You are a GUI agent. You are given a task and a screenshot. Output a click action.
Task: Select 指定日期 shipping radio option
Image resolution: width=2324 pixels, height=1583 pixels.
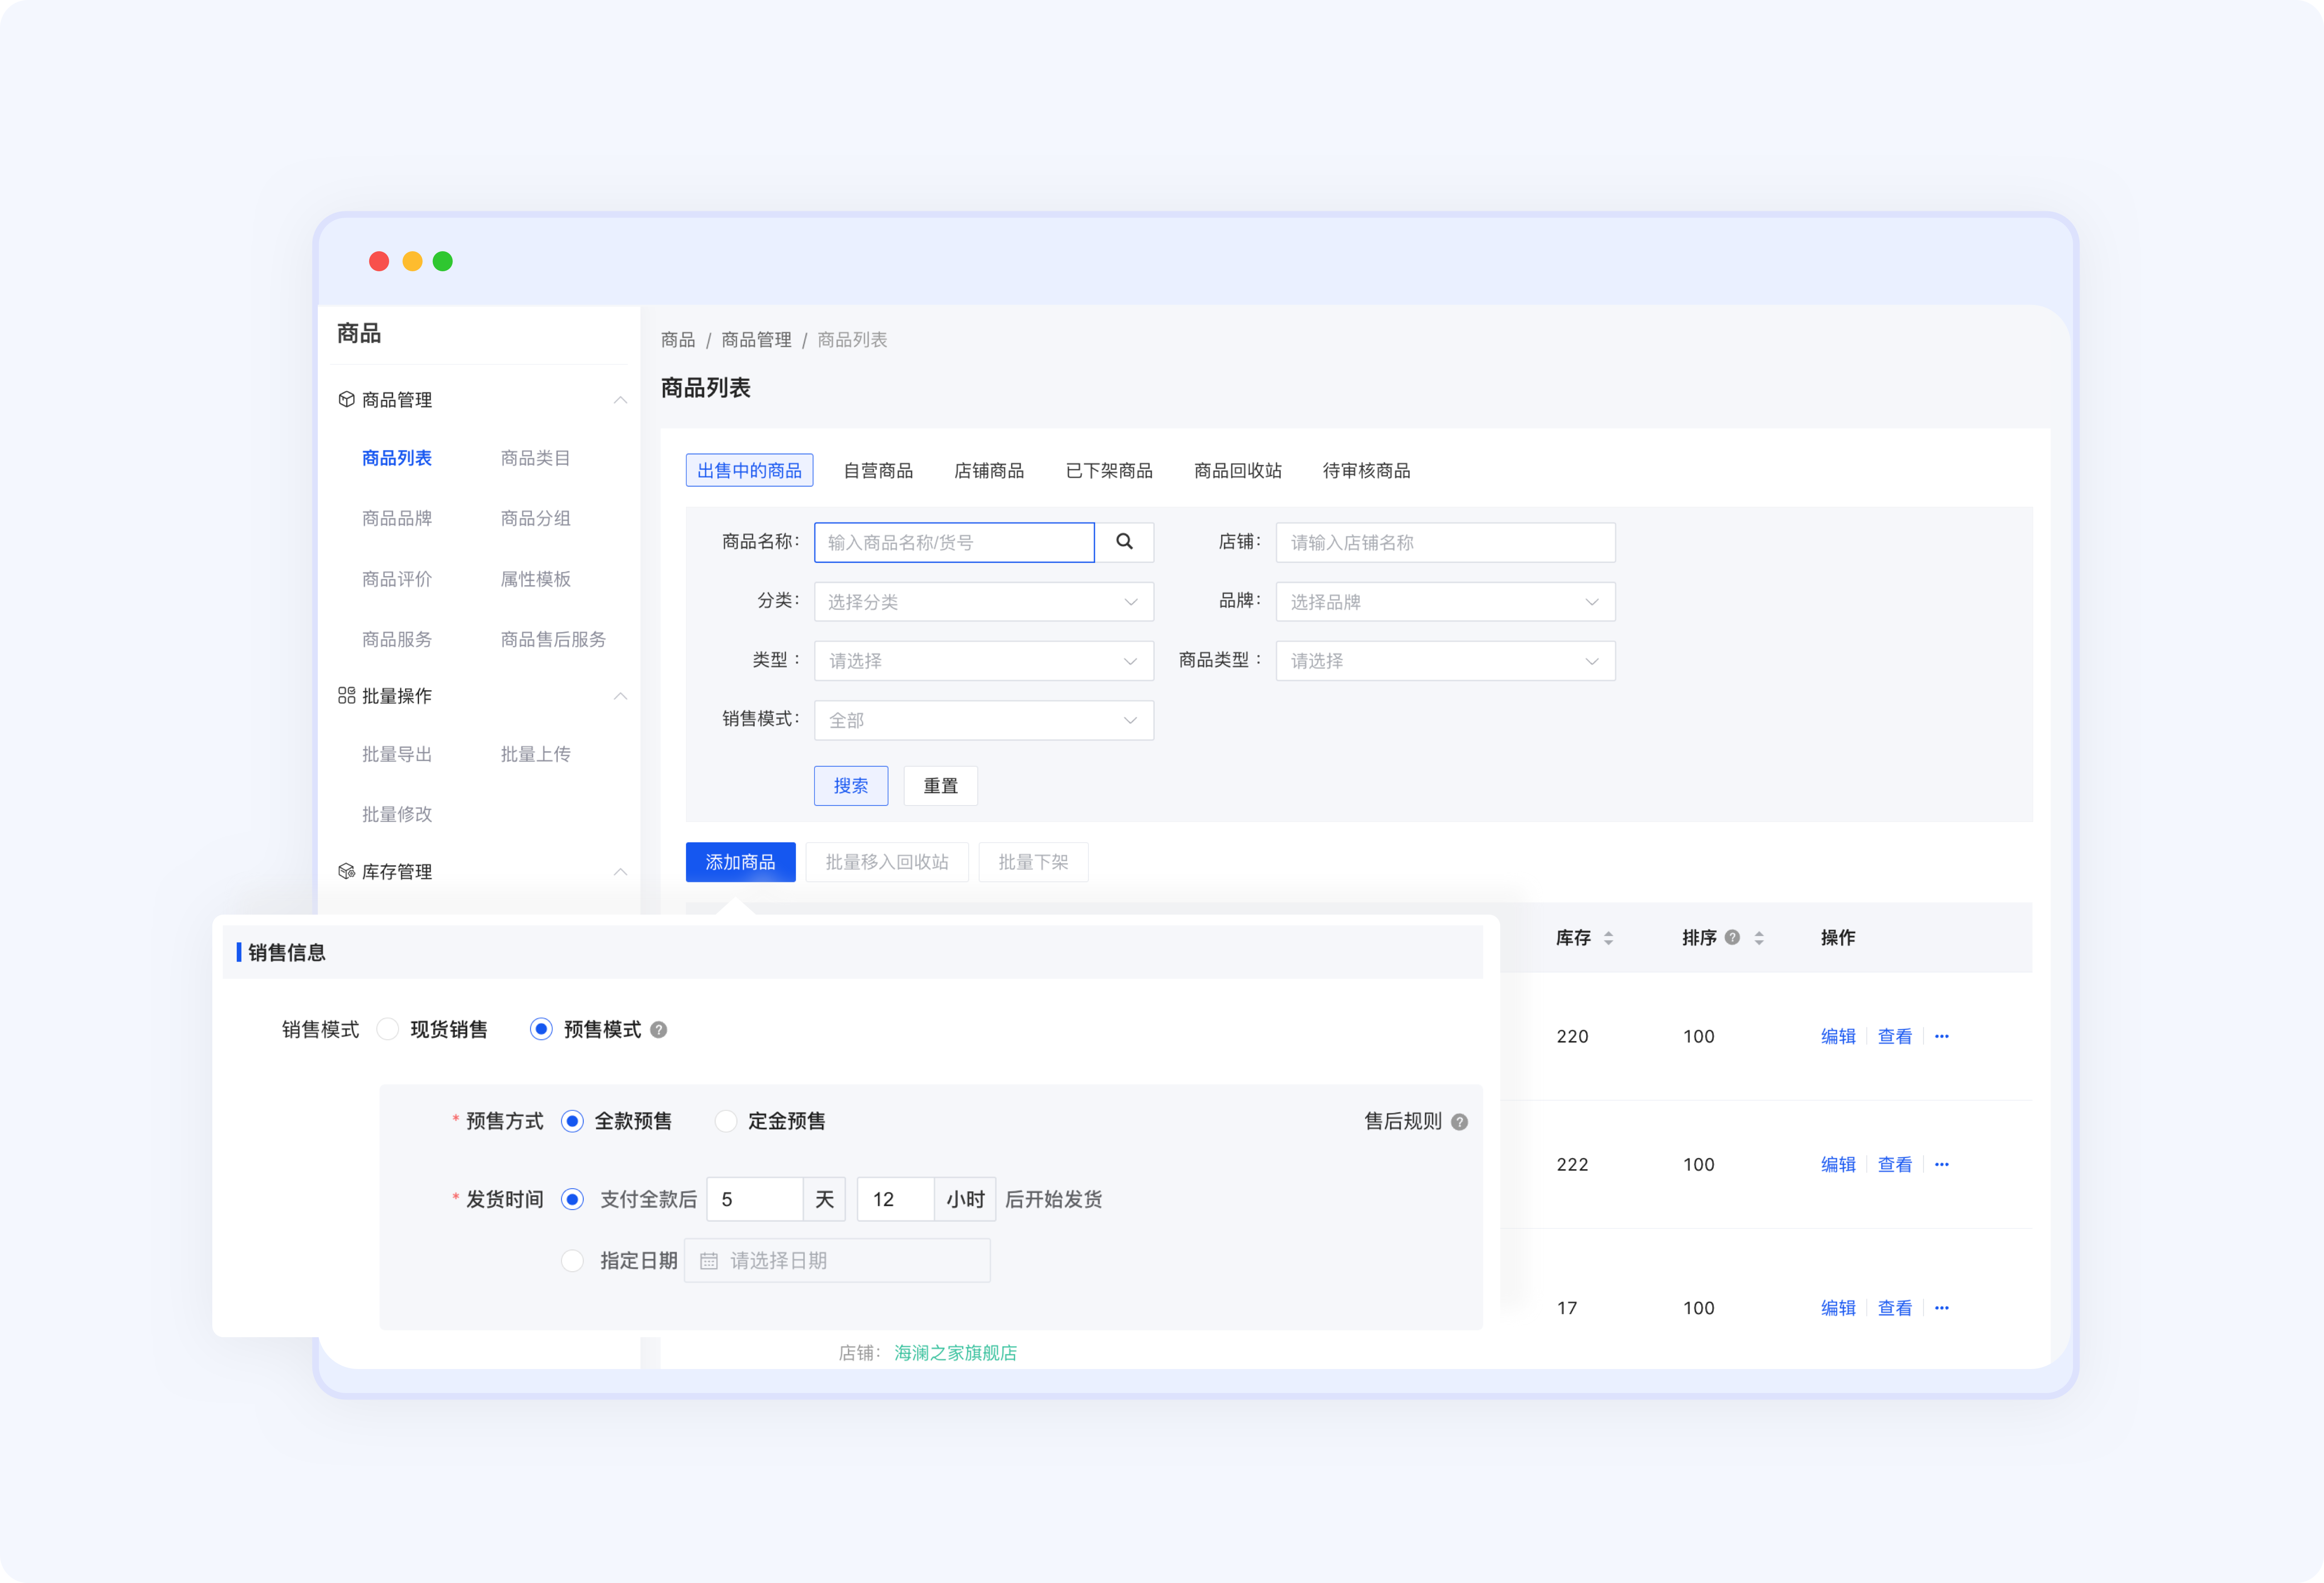coord(572,1261)
